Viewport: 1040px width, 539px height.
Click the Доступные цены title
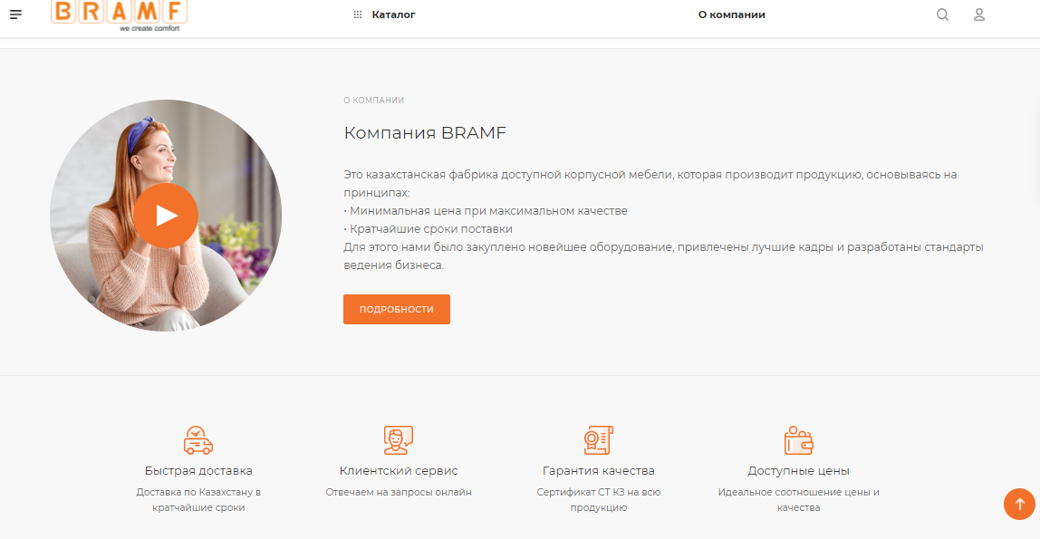tap(799, 471)
